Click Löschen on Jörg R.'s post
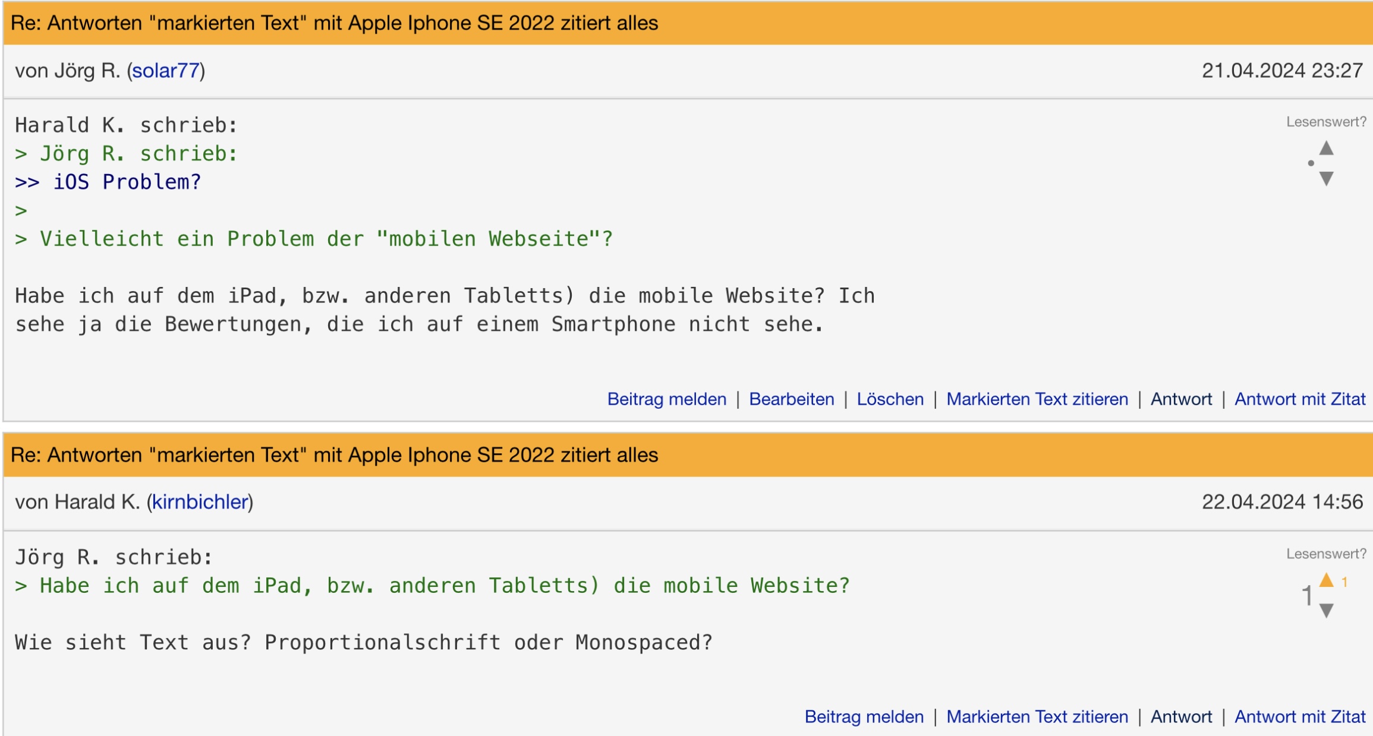Screen dimensions: 1373x736 890,399
